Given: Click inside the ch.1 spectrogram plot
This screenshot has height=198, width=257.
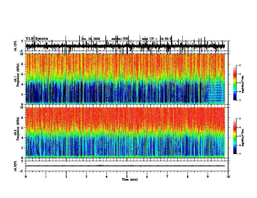Looking at the screenshot, I should [125, 79].
